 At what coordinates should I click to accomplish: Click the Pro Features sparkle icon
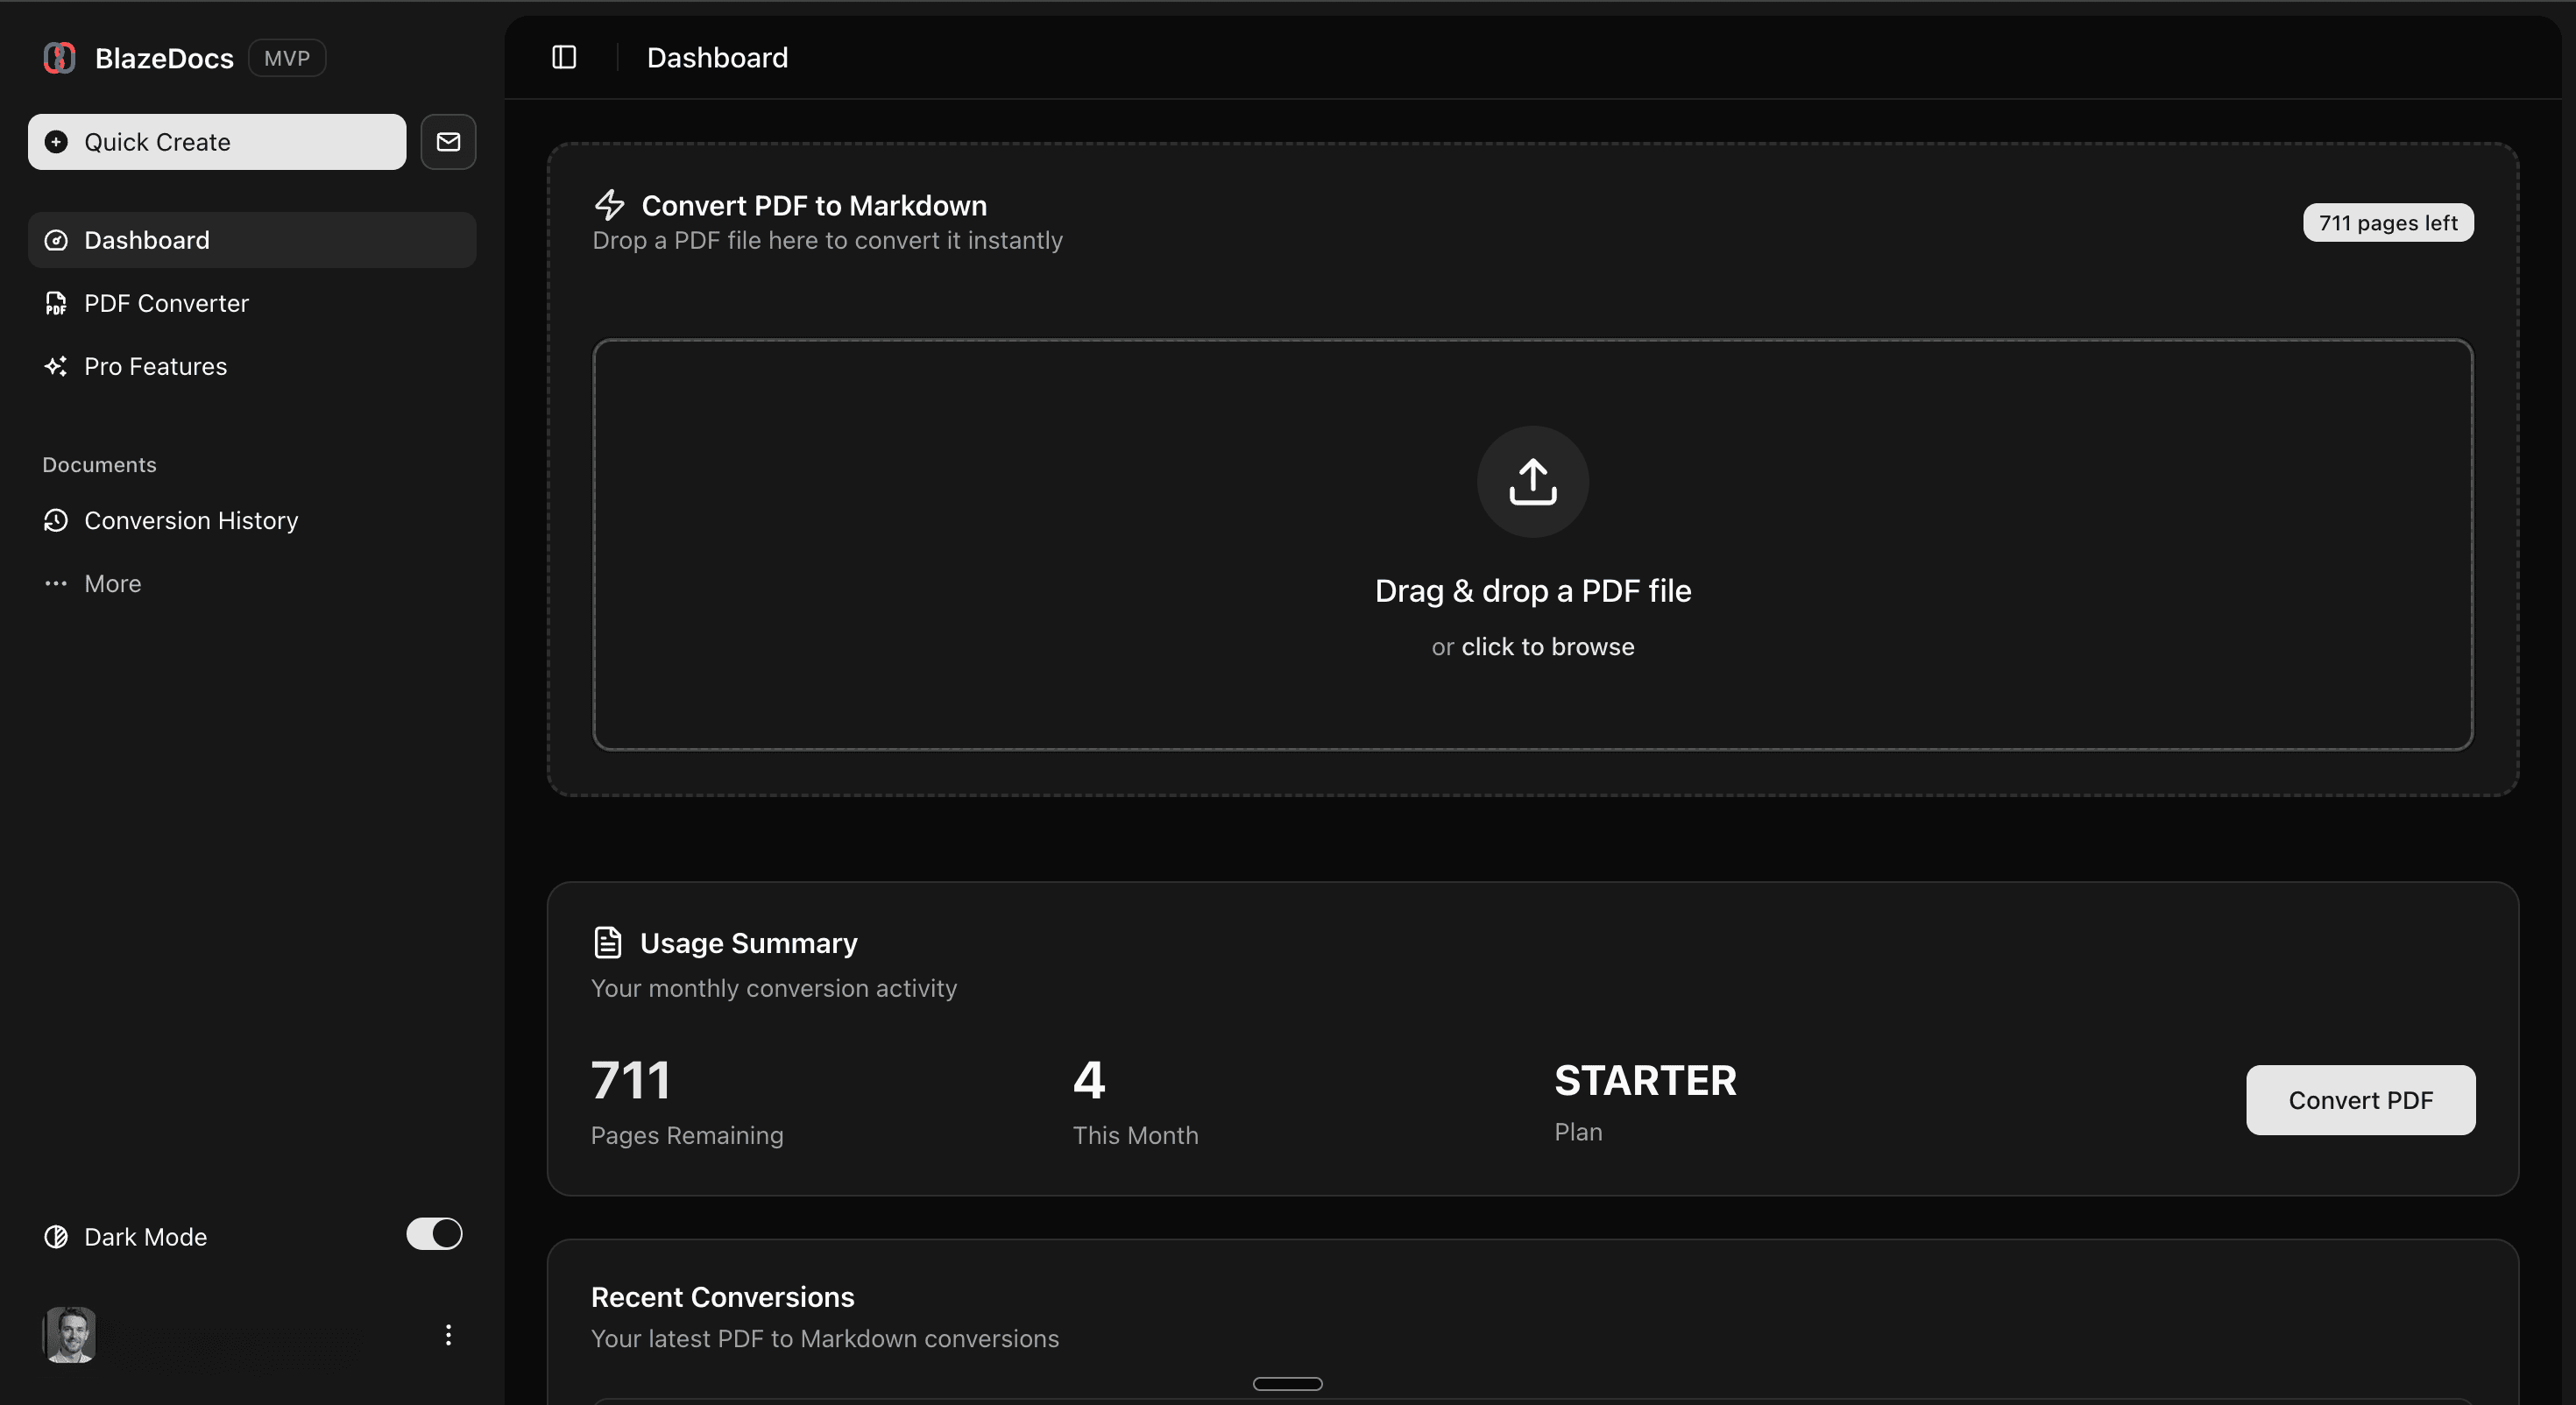tap(56, 366)
